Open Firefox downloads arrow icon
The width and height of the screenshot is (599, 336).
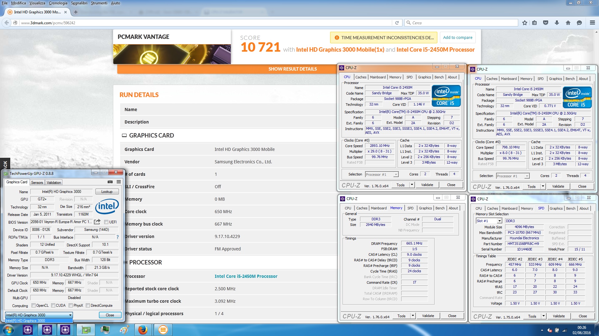tap(557, 23)
